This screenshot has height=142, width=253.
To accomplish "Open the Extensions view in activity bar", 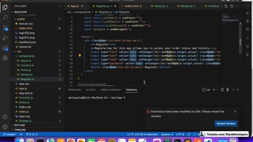I will 5,48.
